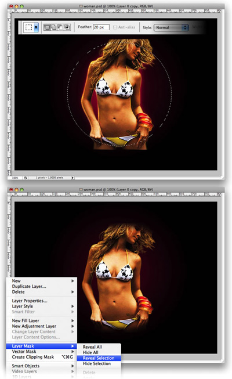Click the zoom percentage field in status bar
The image size is (232, 379).
click(15, 178)
